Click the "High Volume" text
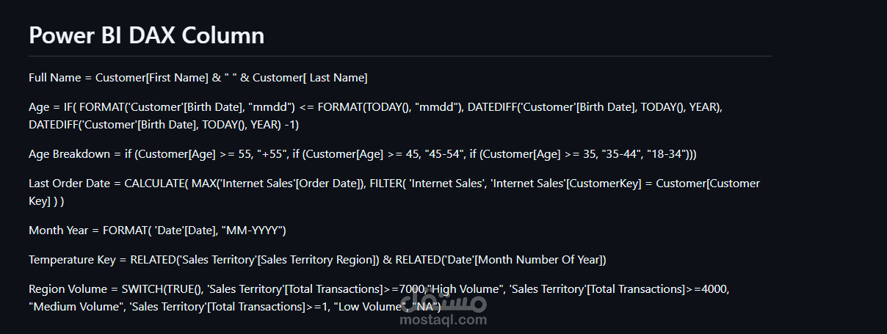This screenshot has width=887, height=334. click(466, 289)
